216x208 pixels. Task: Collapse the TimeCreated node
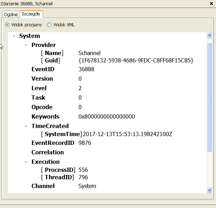coord(26,126)
